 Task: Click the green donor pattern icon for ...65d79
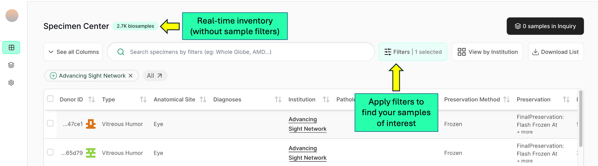[91, 153]
